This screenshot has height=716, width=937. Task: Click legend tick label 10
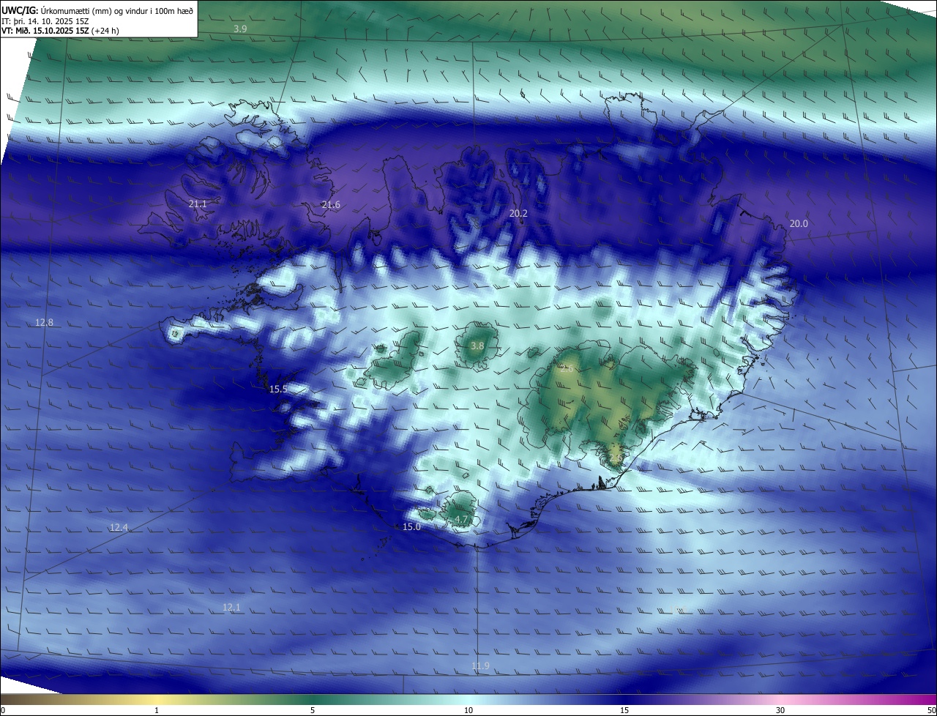pyautogui.click(x=468, y=710)
